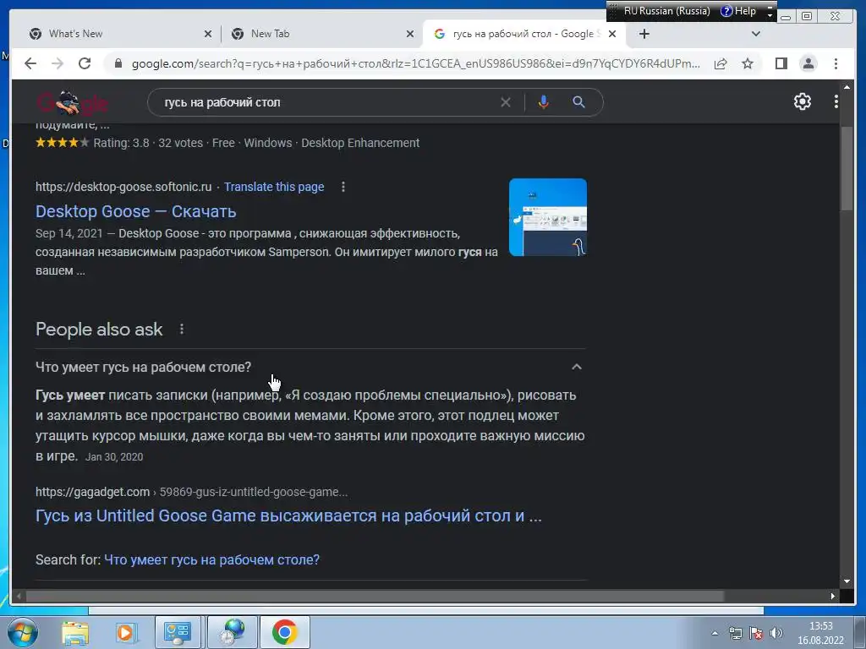Bookmark this page with the star icon
Viewport: 866px width, 649px height.
pos(748,64)
